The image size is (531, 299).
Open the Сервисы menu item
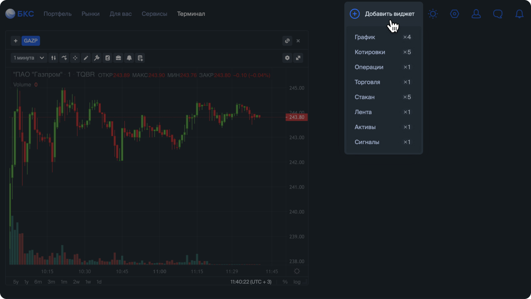[154, 14]
